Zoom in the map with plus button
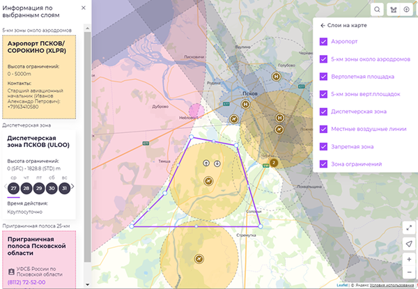 pyautogui.click(x=408, y=259)
